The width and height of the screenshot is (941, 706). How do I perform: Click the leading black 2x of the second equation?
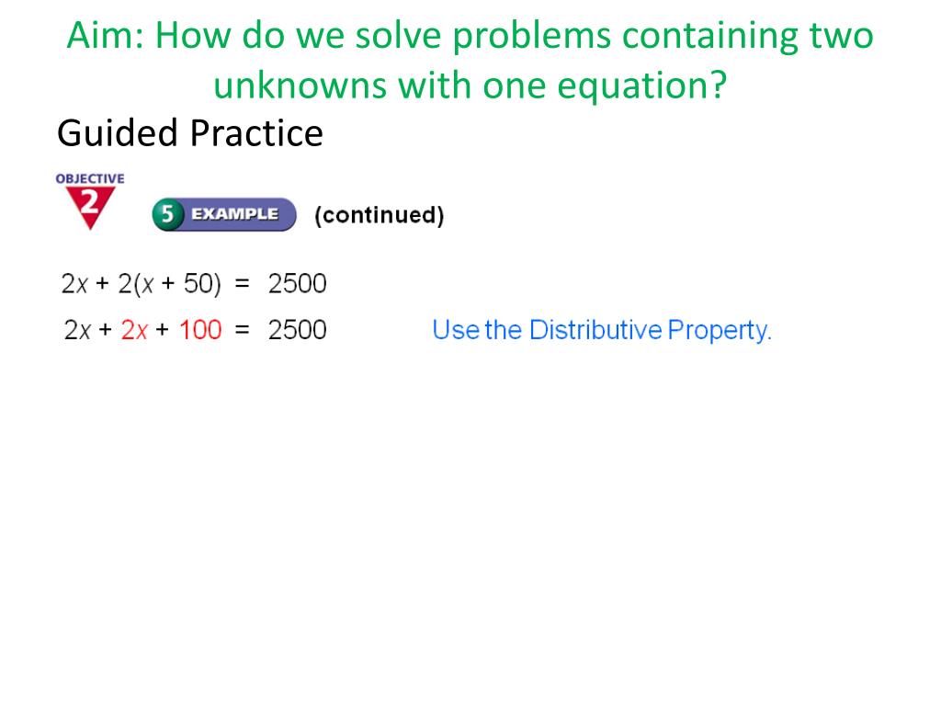(x=77, y=330)
